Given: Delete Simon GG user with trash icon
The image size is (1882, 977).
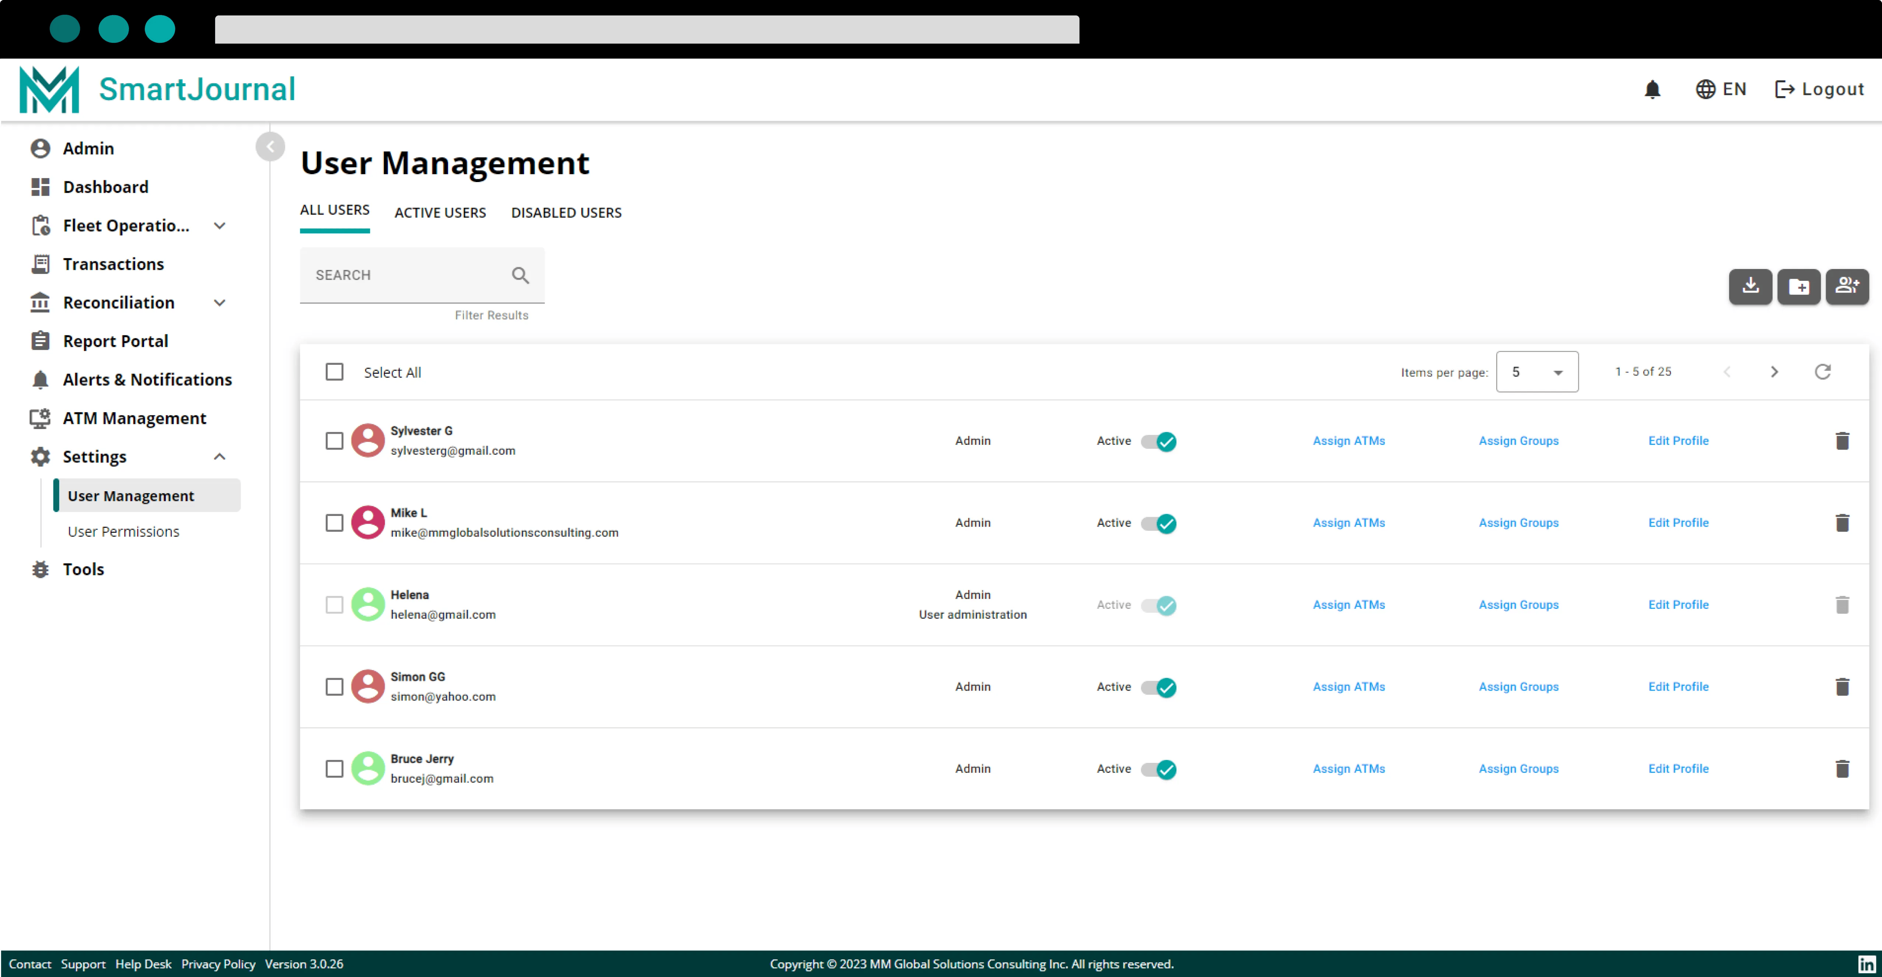Looking at the screenshot, I should click(1842, 686).
